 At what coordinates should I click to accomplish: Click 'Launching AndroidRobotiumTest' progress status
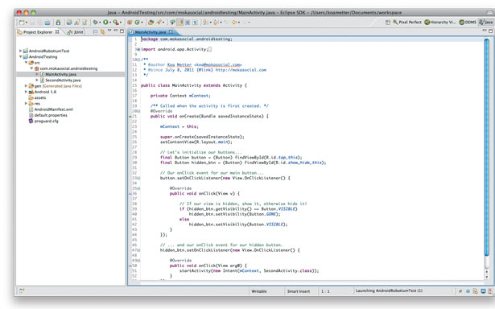coord(389,290)
